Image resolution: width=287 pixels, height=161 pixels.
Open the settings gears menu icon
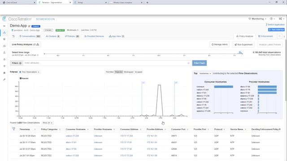tap(281, 19)
